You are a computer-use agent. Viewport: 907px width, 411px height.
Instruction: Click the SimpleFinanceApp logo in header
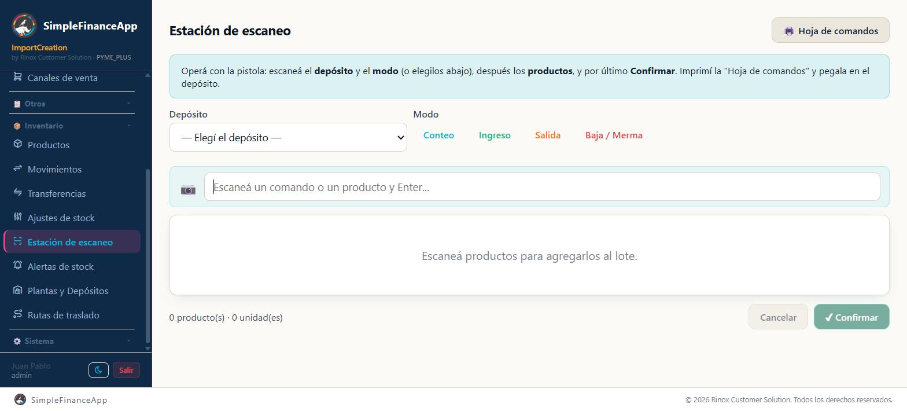tap(24, 25)
